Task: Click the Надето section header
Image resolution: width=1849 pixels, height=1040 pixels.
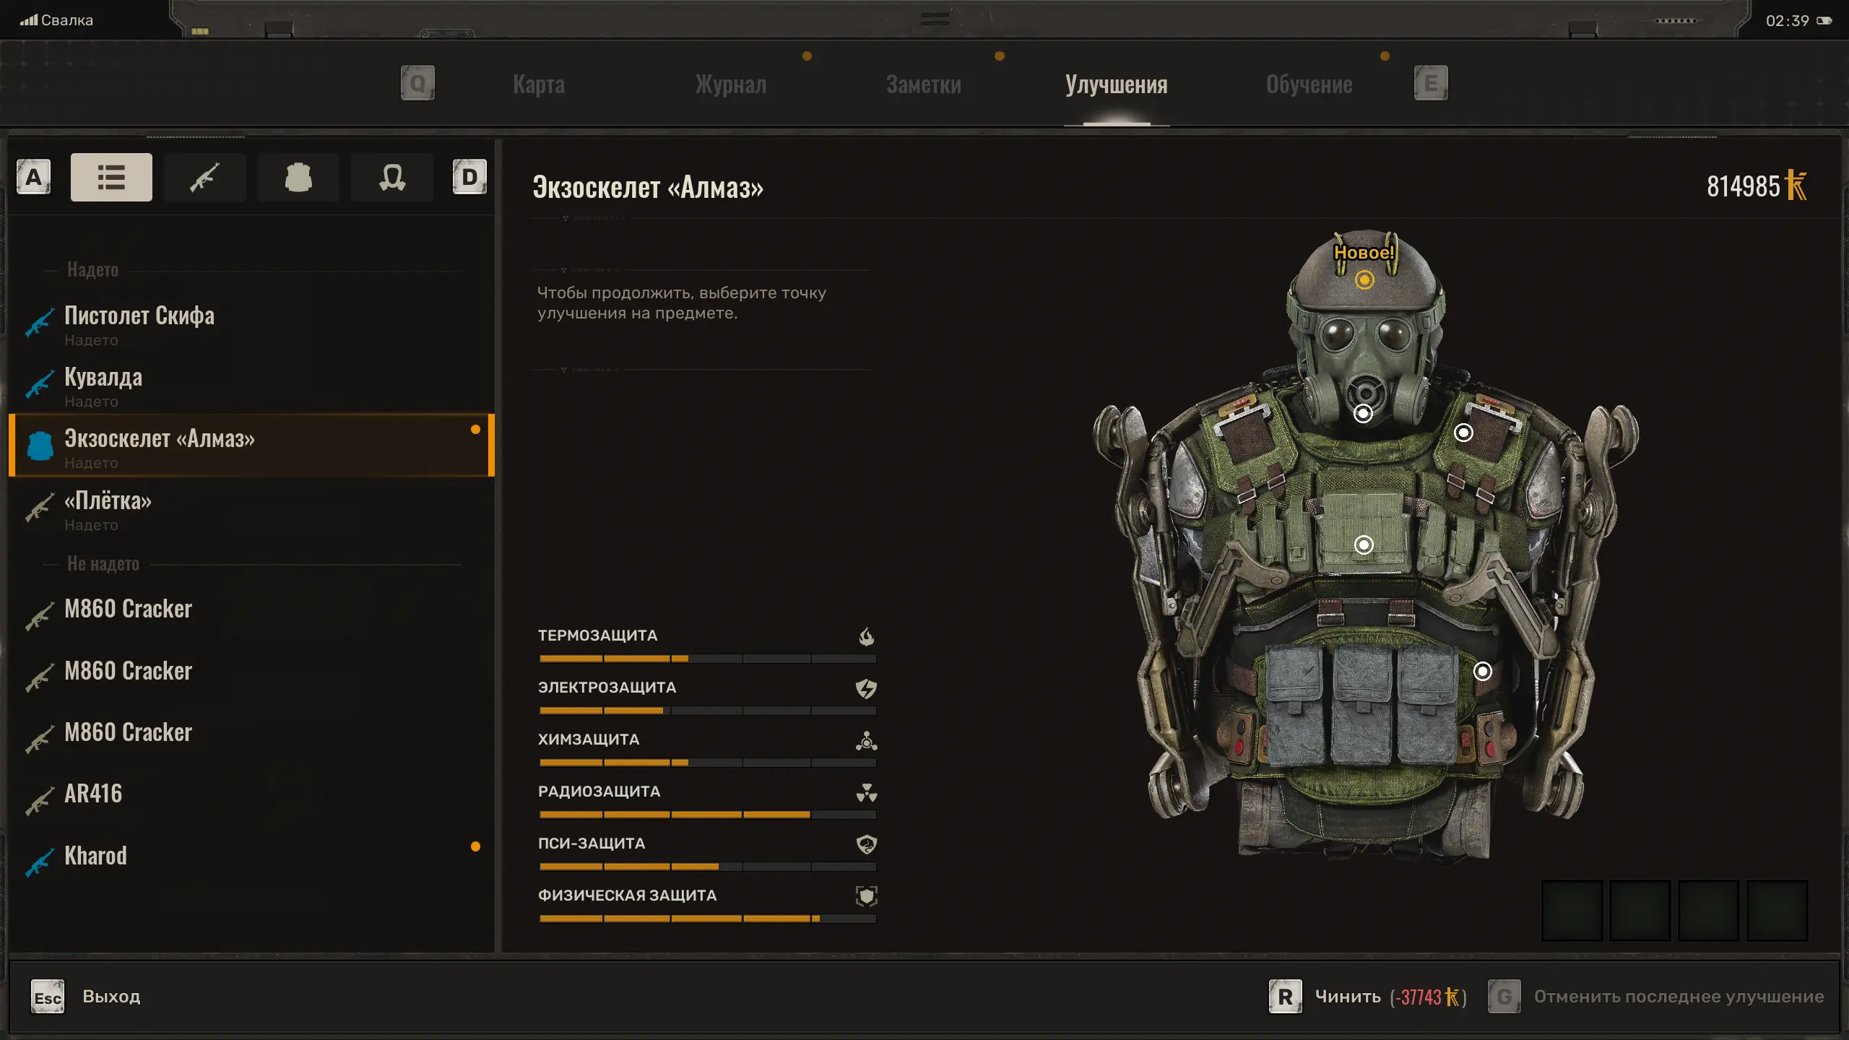Action: pos(92,270)
